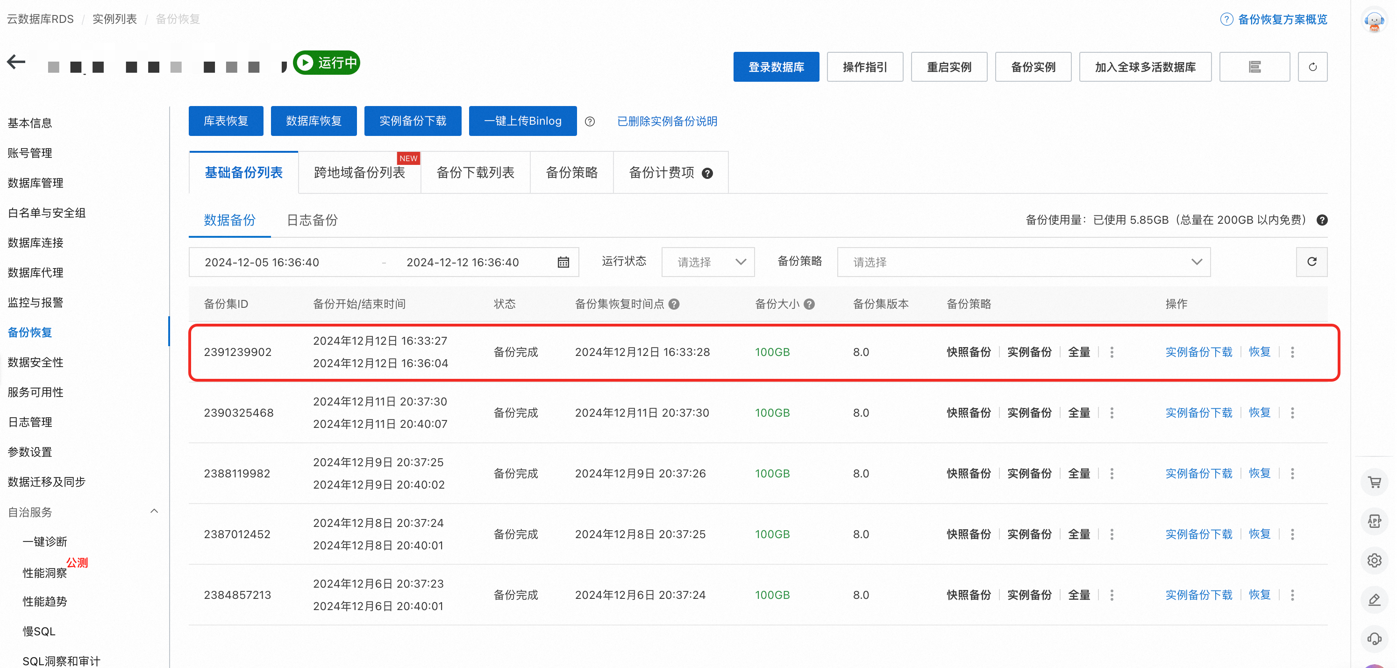The height and width of the screenshot is (668, 1397).
Task: Switch to 跨地域备份列表 tab
Action: click(360, 172)
